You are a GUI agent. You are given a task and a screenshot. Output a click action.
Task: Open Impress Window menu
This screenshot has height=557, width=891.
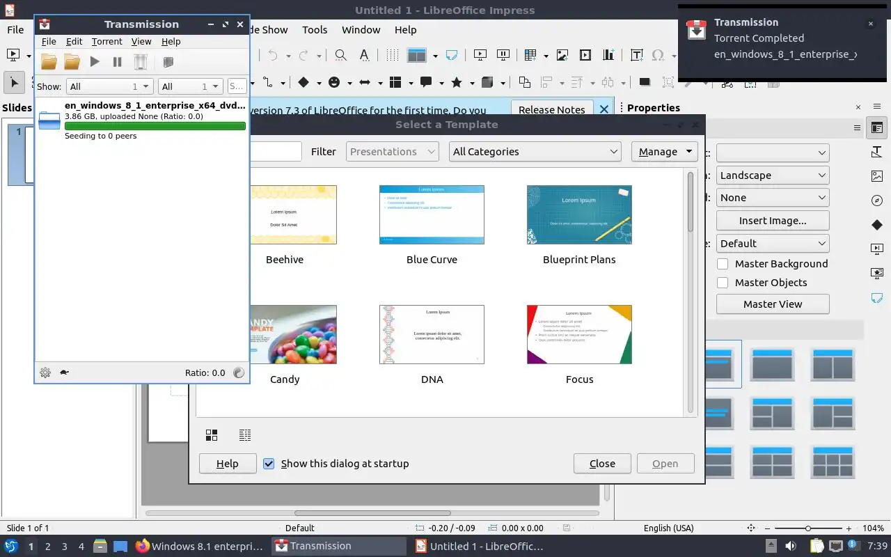pos(361,30)
